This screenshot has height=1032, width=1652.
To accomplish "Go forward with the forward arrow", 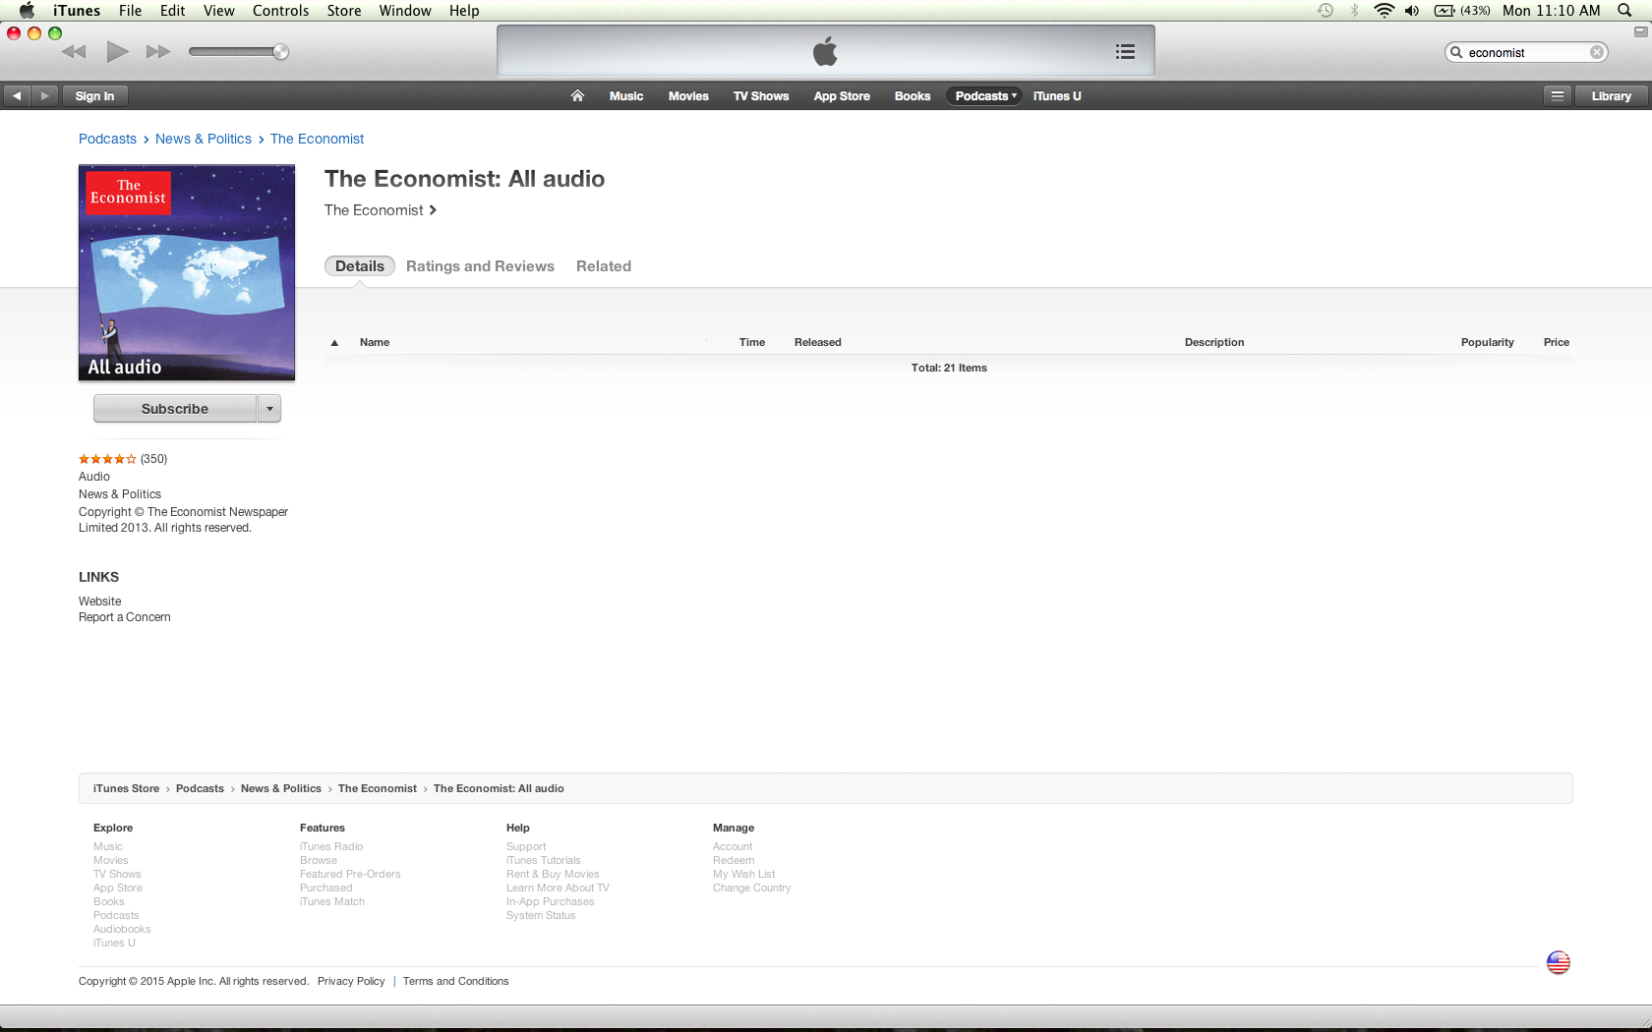I will click(x=44, y=96).
